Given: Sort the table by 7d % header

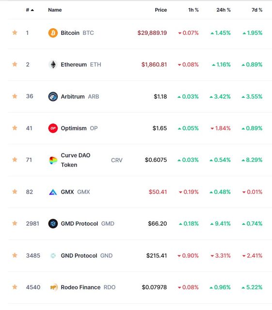Looking at the screenshot, I should 257,10.
